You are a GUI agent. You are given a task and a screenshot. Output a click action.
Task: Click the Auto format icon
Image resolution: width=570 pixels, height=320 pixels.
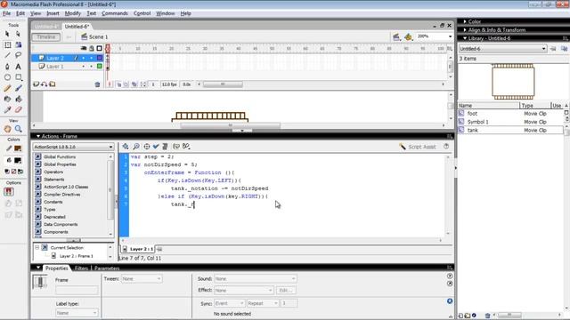click(165, 146)
